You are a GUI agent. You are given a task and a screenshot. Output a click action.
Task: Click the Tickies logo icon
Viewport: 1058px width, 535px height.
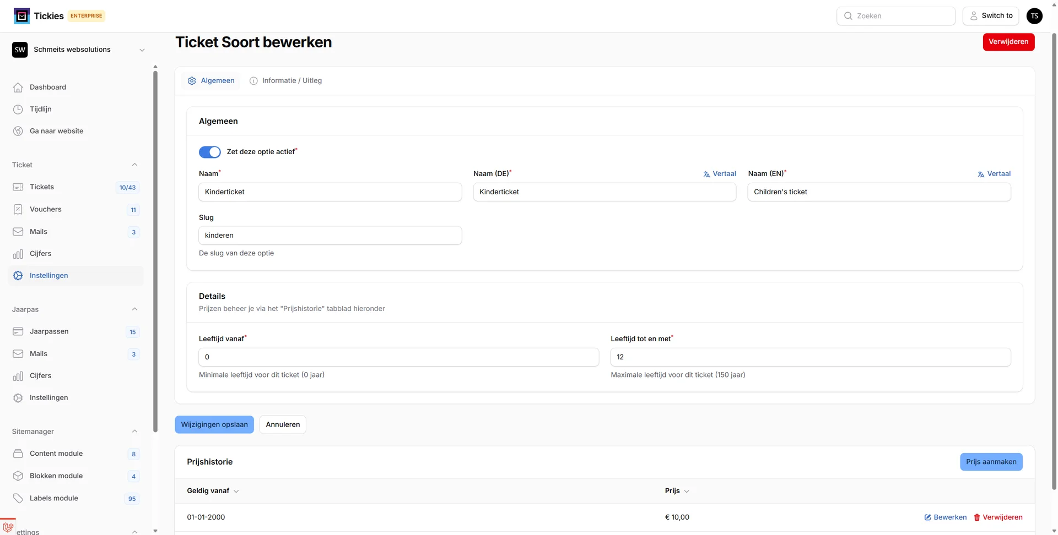pos(21,16)
